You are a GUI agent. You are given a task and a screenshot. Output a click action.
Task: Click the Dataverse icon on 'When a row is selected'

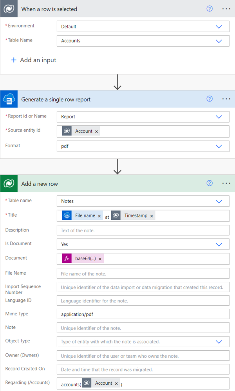(x=8, y=9)
